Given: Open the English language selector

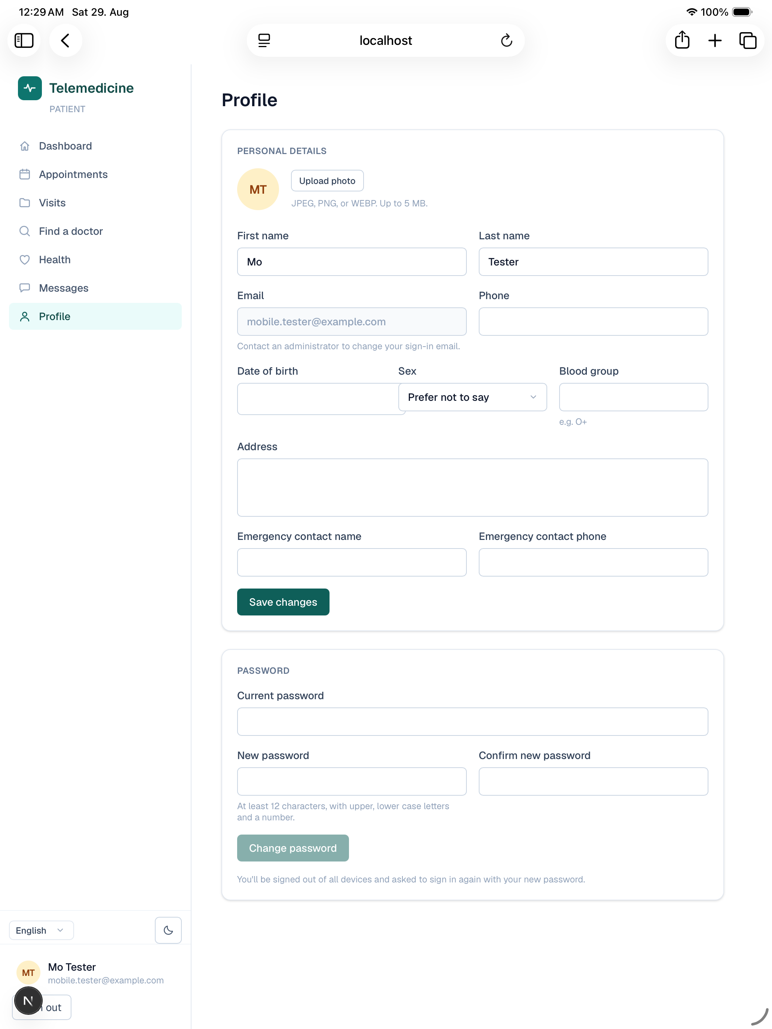Looking at the screenshot, I should click(x=42, y=930).
